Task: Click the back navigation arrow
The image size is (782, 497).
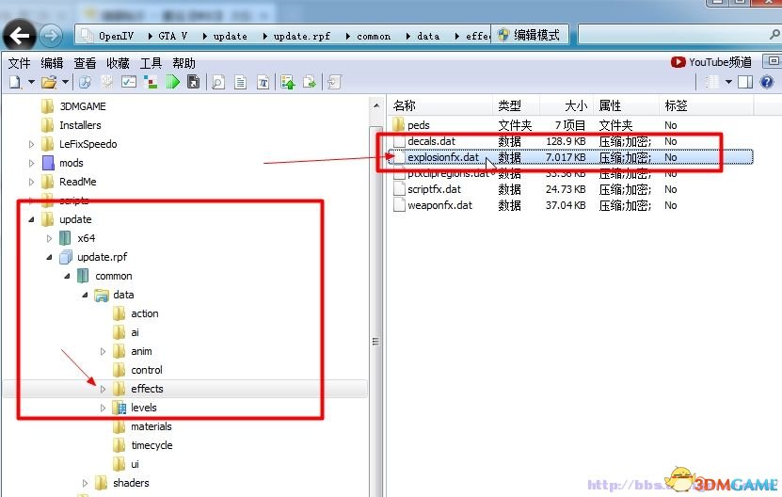Action: (x=19, y=36)
